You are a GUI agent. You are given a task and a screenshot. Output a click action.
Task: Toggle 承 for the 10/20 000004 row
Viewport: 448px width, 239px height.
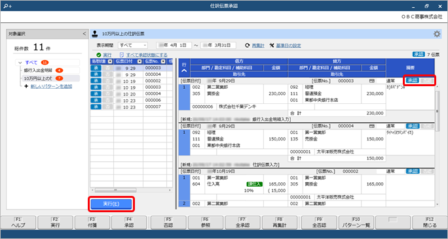[x=96, y=94]
